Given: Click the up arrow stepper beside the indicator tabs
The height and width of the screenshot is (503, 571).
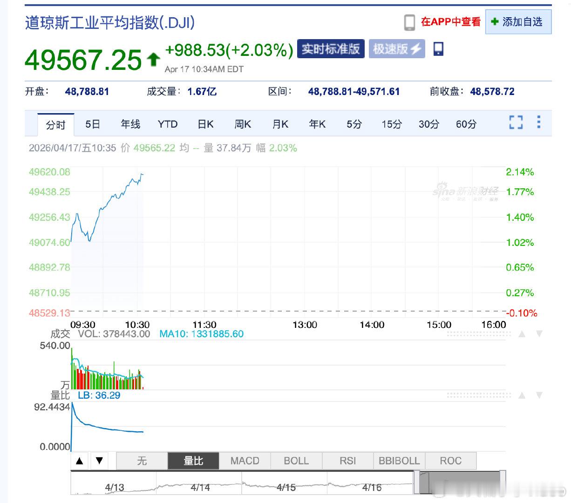Looking at the screenshot, I should 80,461.
